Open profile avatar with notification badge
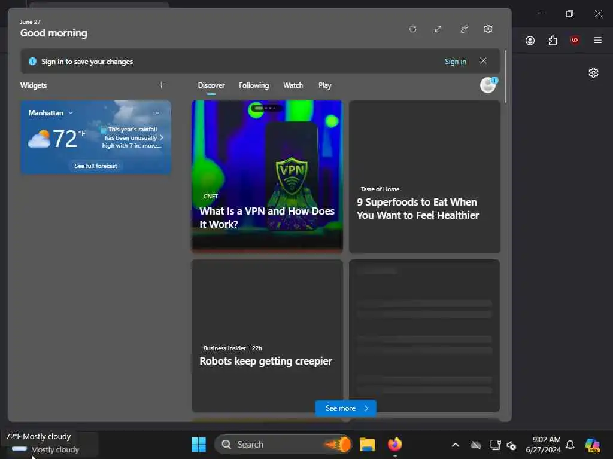Screen dimensions: 613x459 (488, 85)
